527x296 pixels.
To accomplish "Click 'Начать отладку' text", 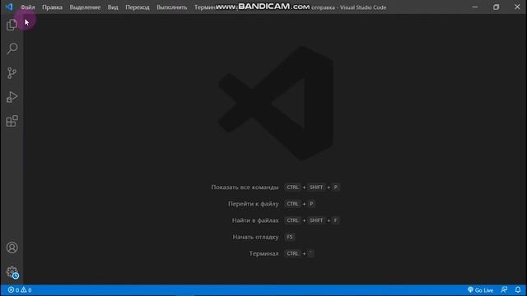I will (x=255, y=237).
